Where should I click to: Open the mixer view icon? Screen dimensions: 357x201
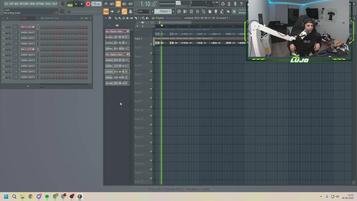[197, 11]
